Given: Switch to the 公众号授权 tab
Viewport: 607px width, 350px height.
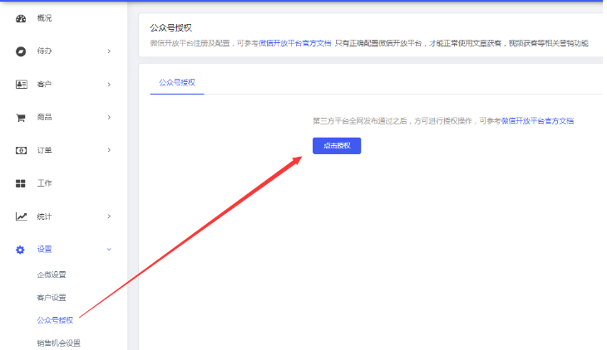Looking at the screenshot, I should (x=175, y=83).
